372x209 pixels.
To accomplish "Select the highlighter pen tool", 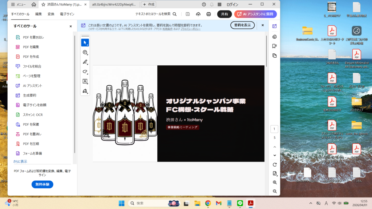I will click(85, 62).
